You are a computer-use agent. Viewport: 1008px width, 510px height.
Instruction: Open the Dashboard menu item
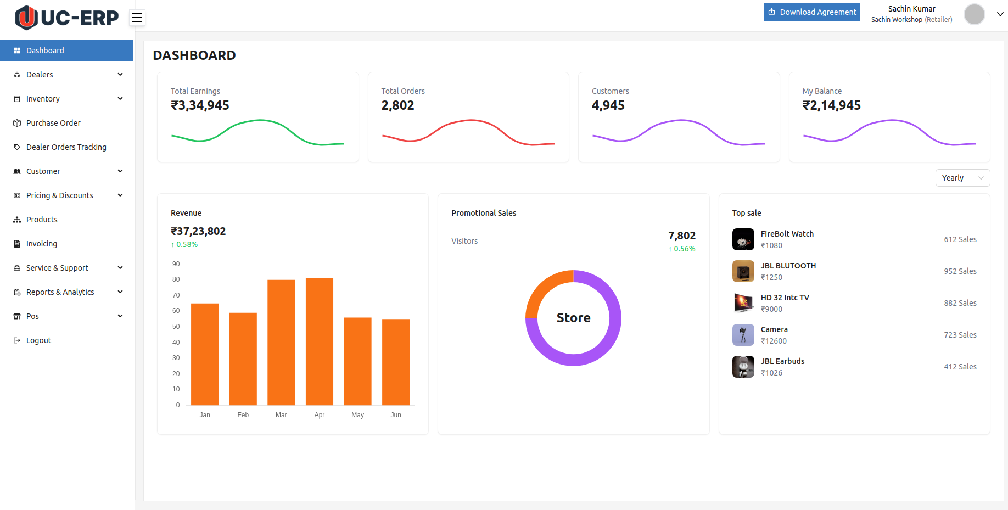point(66,51)
